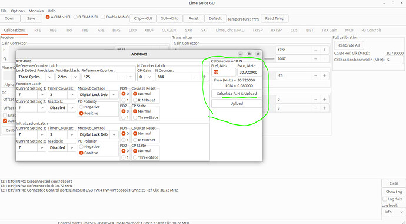Switch to the LimeLight & PAD tab
Image resolution: width=406 pixels, height=224 pixels.
tap(230, 30)
